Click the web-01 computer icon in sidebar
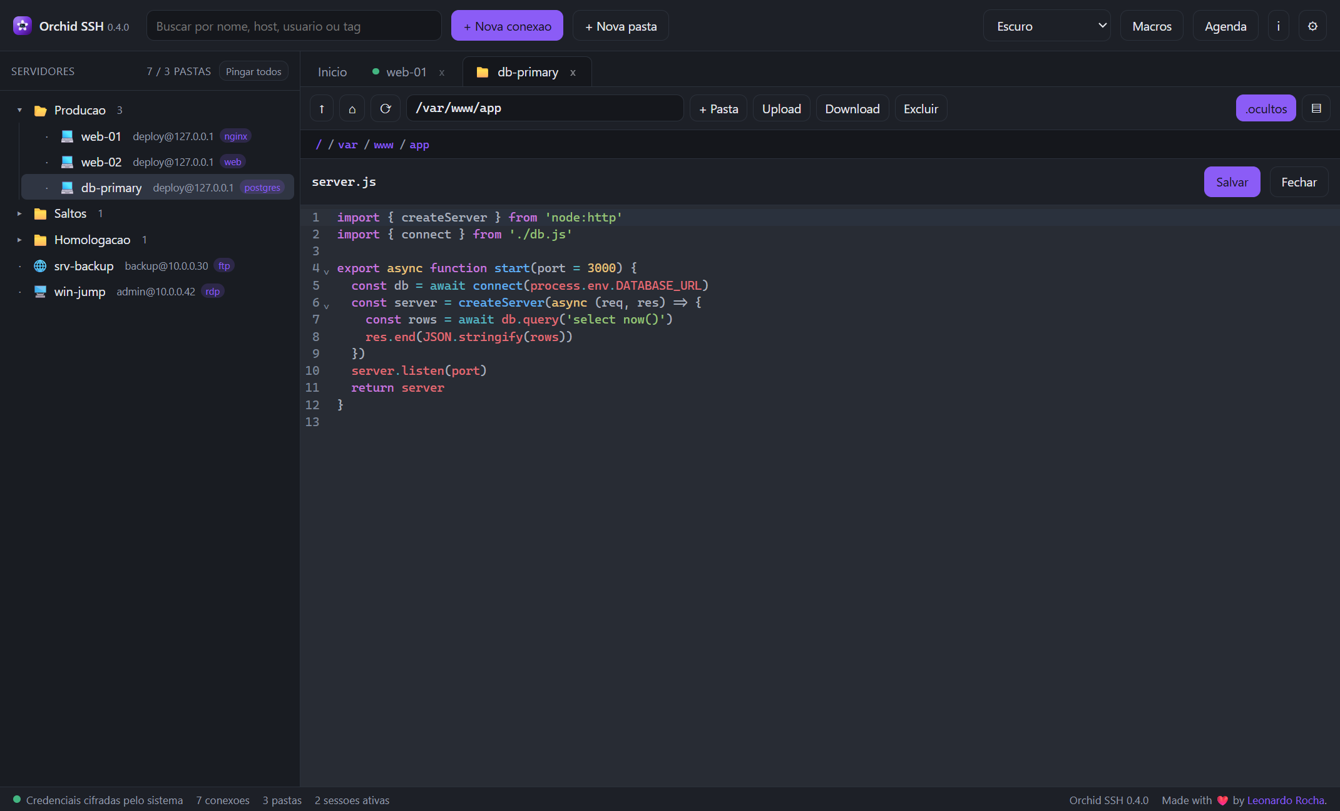Viewport: 1340px width, 811px height. [x=67, y=136]
